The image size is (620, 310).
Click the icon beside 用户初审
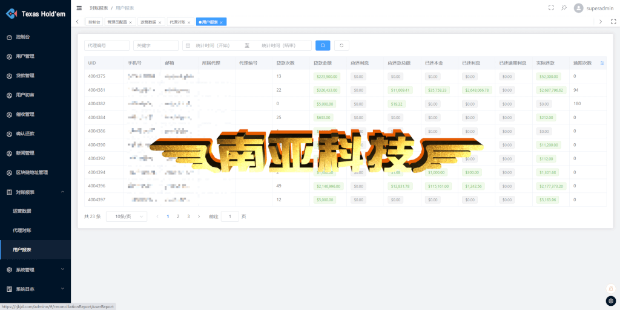pyautogui.click(x=10, y=95)
